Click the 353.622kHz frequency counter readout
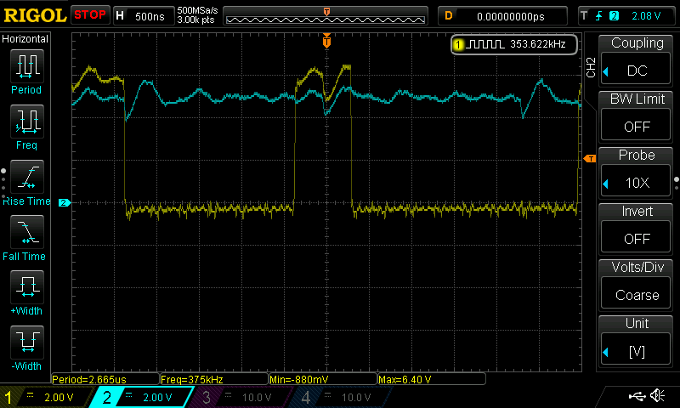 click(514, 44)
